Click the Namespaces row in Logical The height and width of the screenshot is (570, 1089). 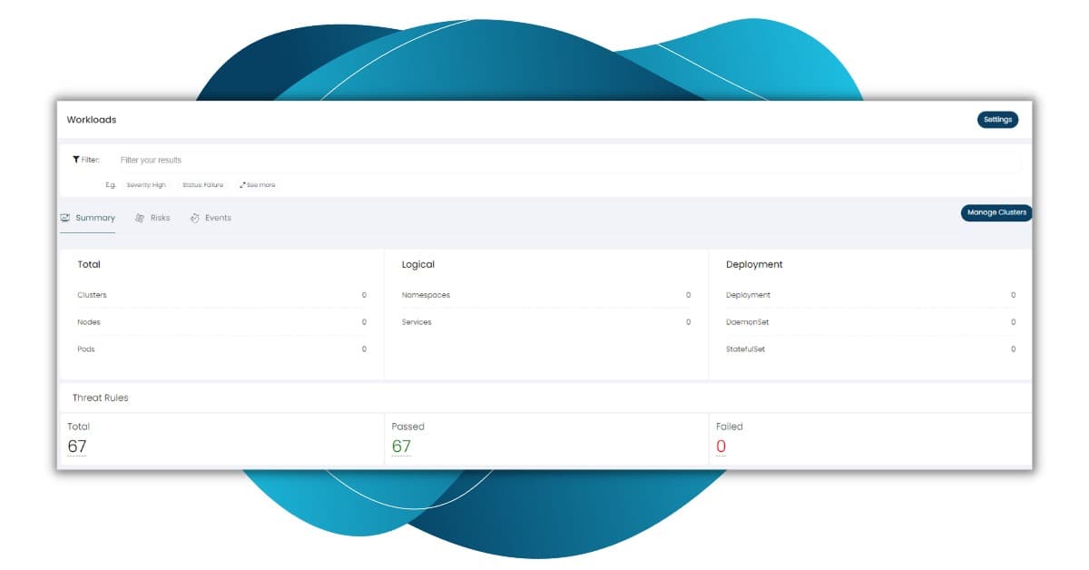point(545,295)
